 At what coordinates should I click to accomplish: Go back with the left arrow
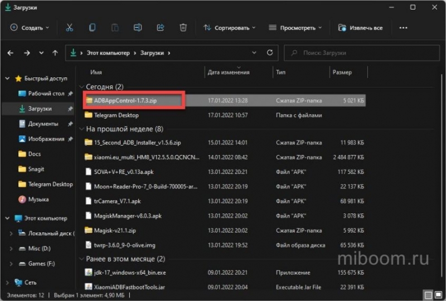[10, 53]
